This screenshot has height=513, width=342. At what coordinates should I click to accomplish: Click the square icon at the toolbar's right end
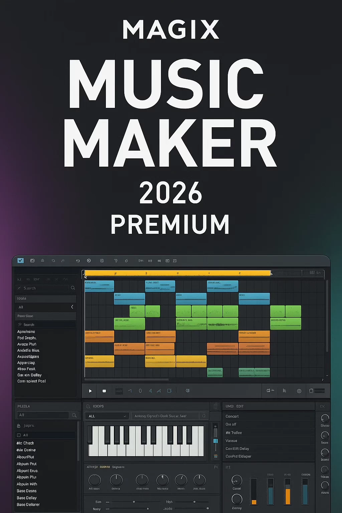175,261
